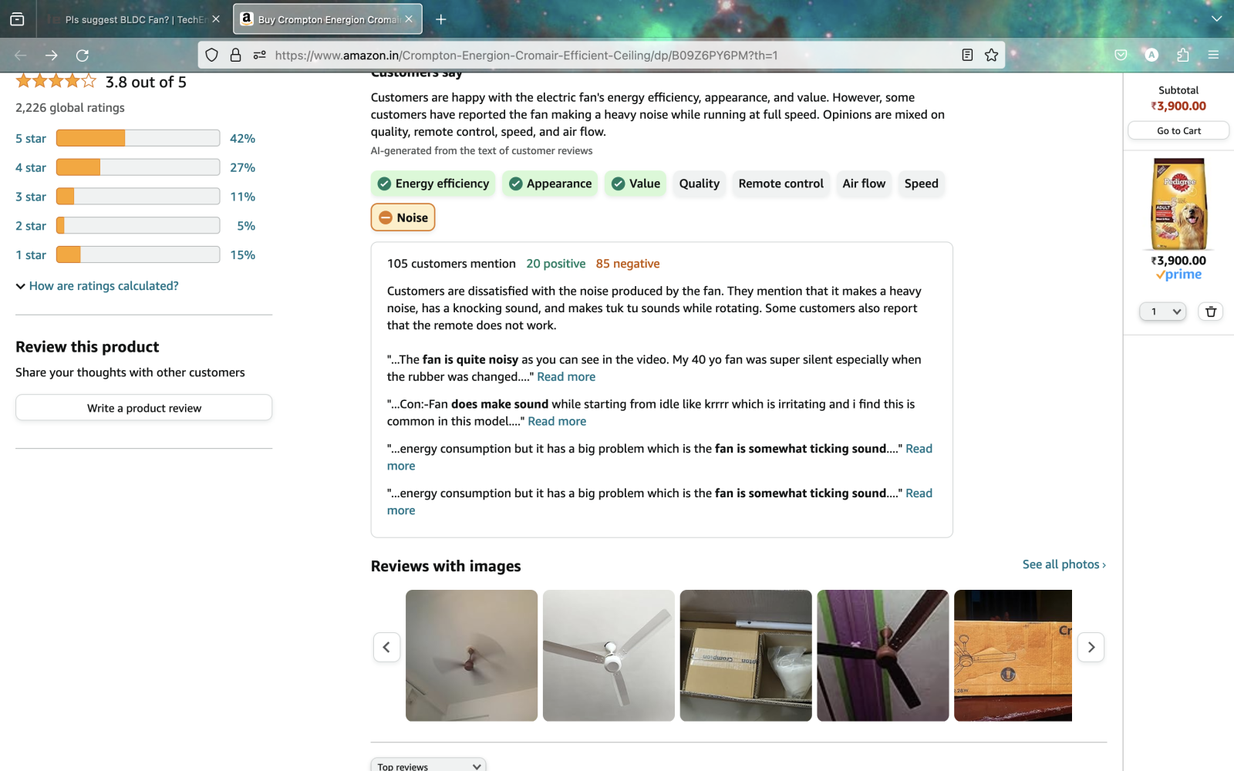Change cart item quantity dropdown

pyautogui.click(x=1162, y=311)
